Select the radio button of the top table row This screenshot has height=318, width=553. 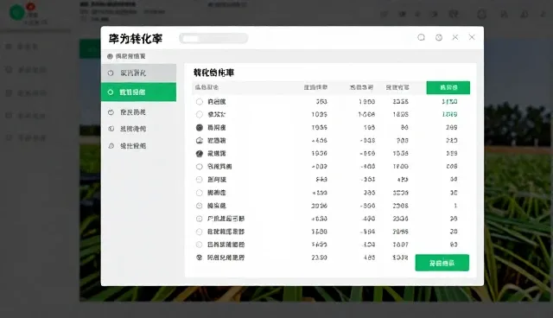pos(200,101)
